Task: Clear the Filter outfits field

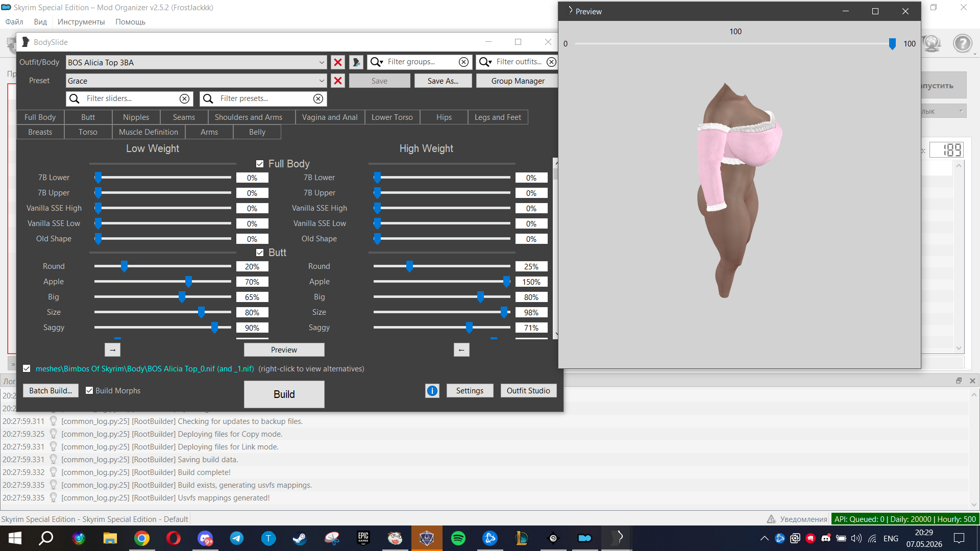Action: pyautogui.click(x=551, y=62)
